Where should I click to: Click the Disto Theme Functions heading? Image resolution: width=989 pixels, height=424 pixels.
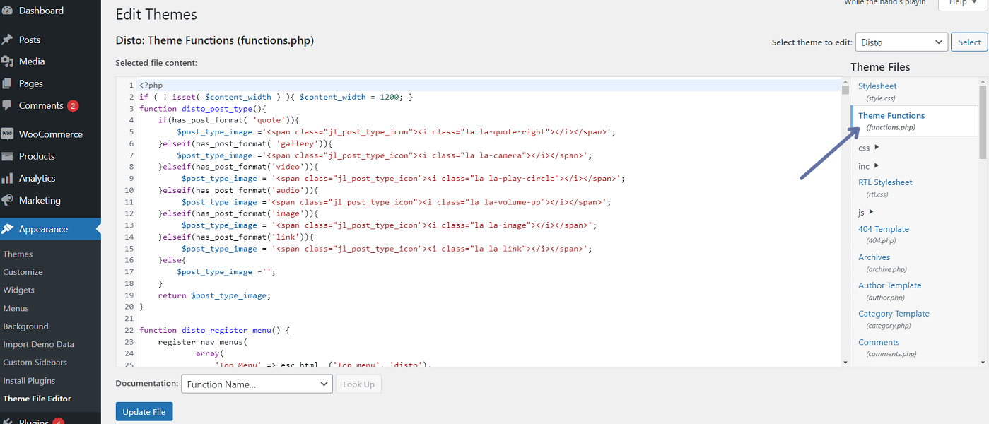(215, 40)
